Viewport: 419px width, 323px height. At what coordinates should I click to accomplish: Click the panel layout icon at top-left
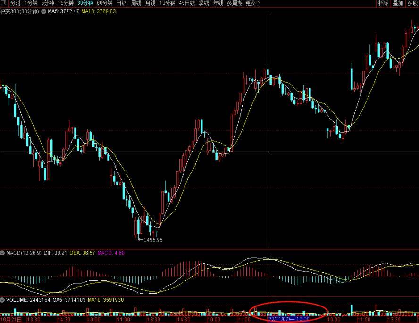(x=4, y=3)
